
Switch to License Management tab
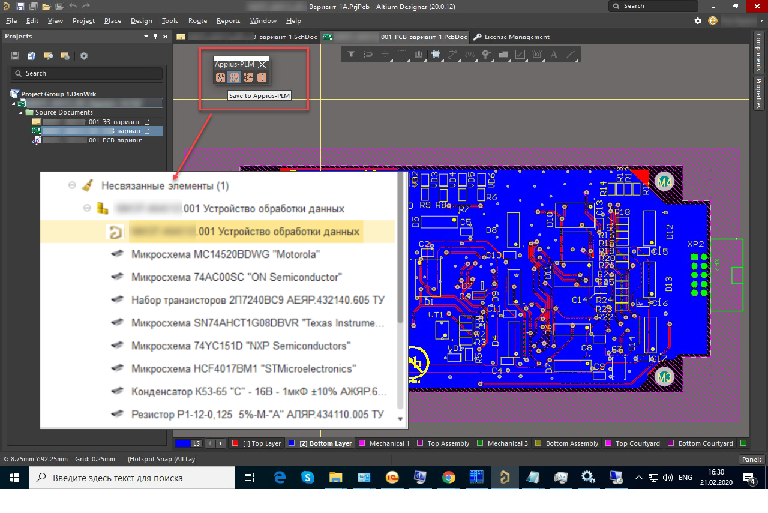pos(518,37)
